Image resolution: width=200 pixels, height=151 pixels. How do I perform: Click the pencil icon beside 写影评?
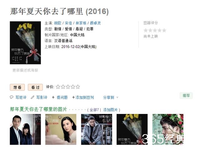pos(32,97)
